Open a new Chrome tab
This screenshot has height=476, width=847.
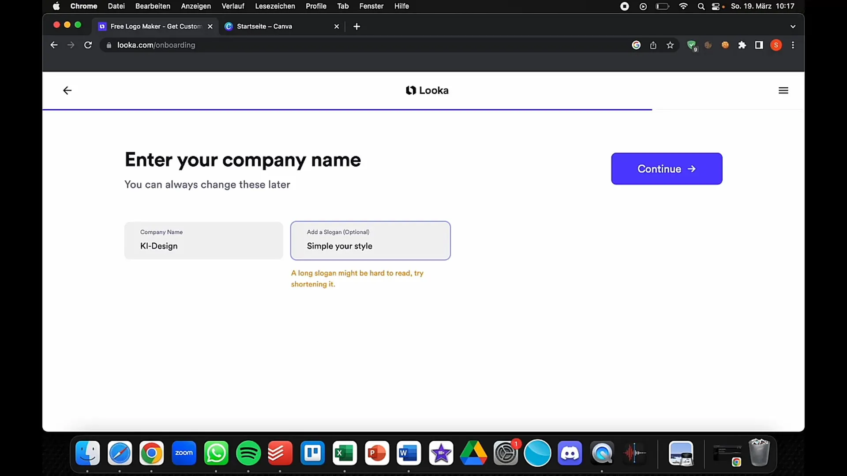356,26
